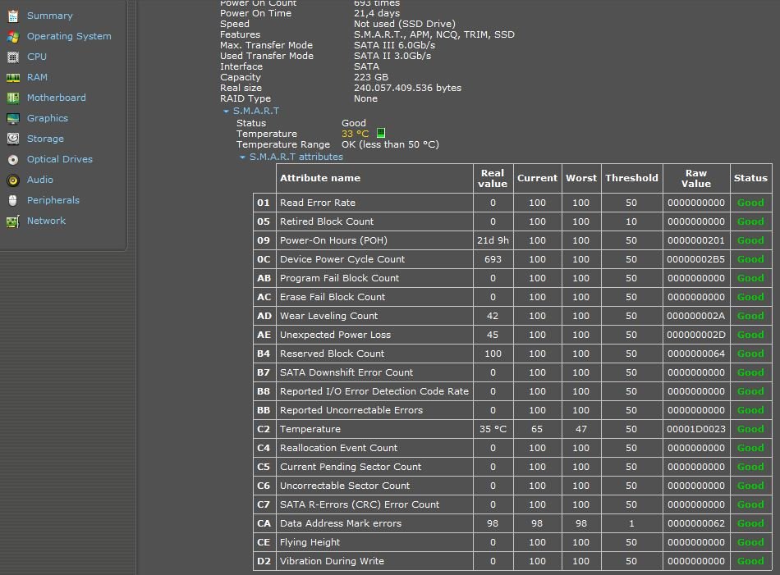Screen dimensions: 780x575
Task: Click the Optical Drives disc icon
Action: 12,159
